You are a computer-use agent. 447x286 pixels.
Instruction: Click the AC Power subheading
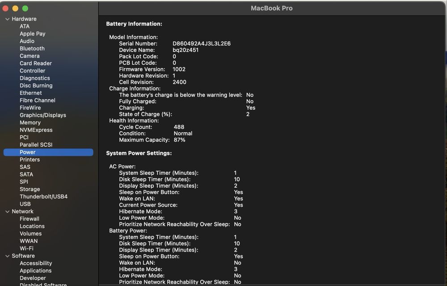[x=122, y=166]
